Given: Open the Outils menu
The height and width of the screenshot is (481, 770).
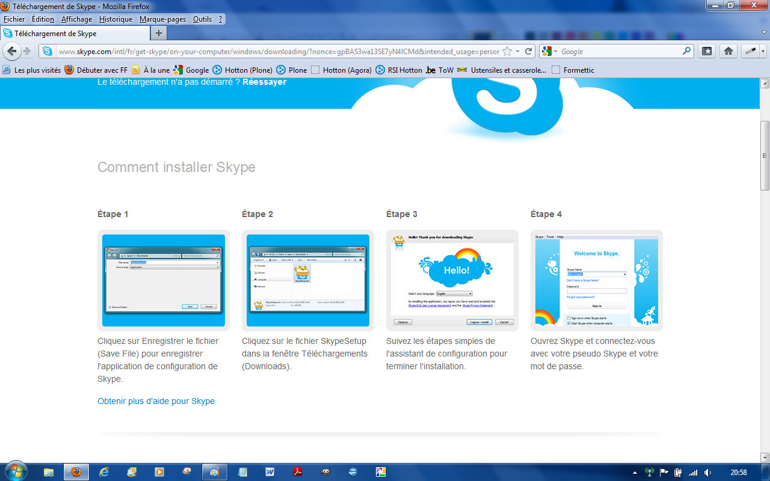Looking at the screenshot, I should (x=202, y=19).
